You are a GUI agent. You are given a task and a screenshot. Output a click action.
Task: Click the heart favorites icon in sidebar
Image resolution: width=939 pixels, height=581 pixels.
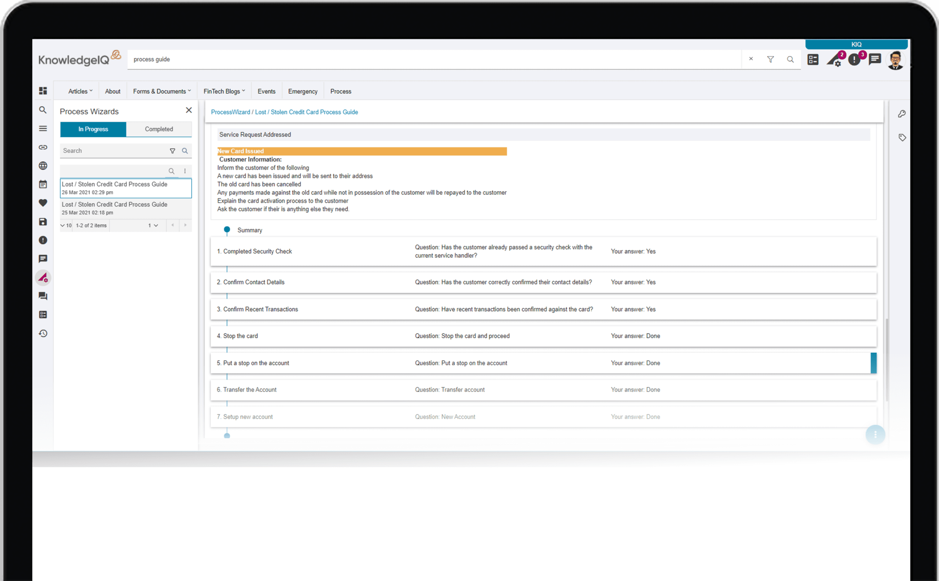click(x=43, y=203)
